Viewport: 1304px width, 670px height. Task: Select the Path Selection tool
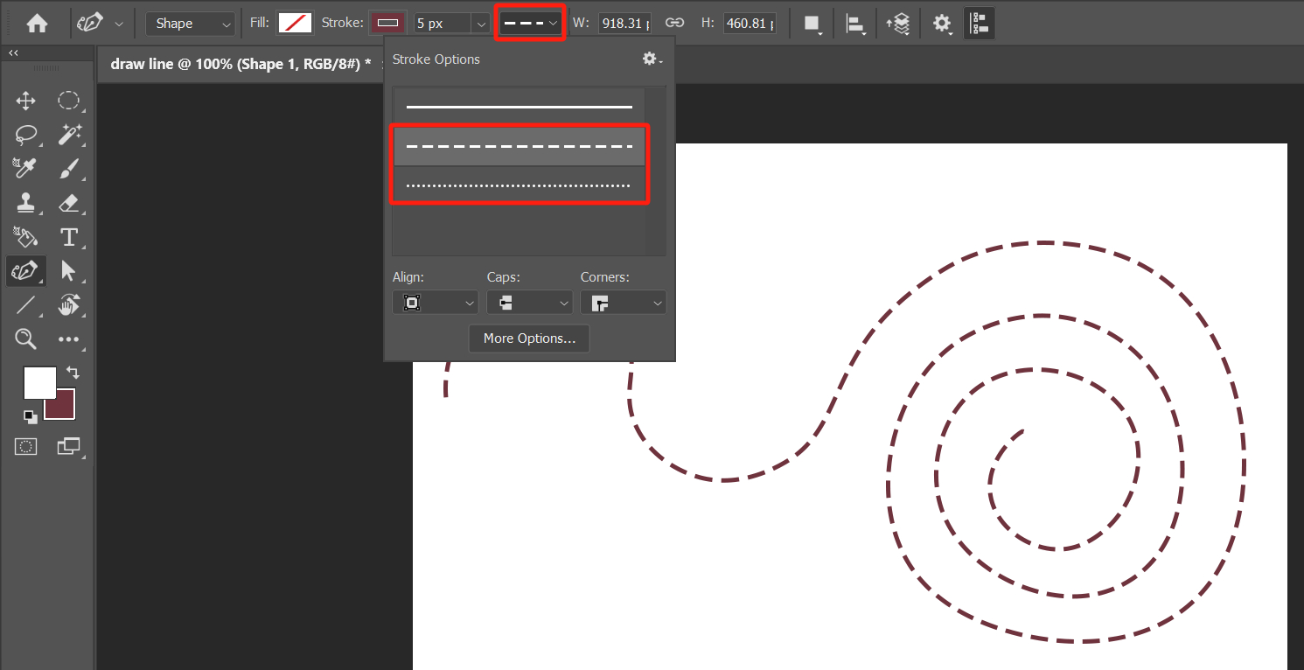pyautogui.click(x=70, y=271)
